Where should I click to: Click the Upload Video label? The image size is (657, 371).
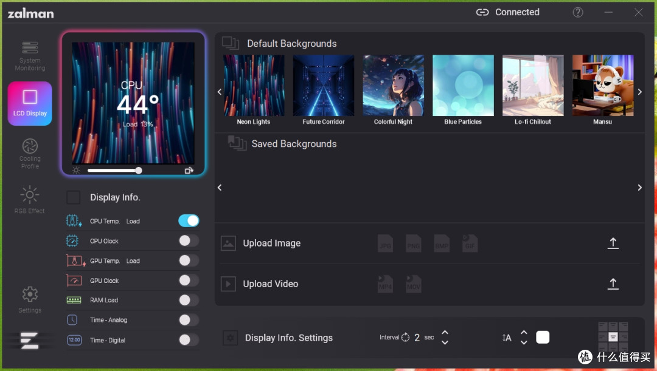271,284
